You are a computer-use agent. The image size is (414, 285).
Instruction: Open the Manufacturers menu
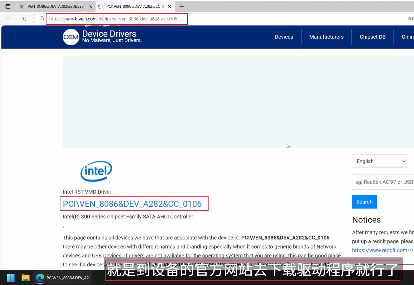click(x=326, y=37)
